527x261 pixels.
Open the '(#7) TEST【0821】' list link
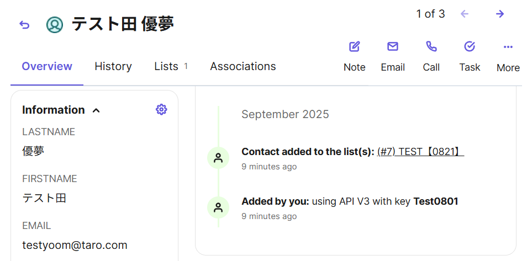pos(420,152)
